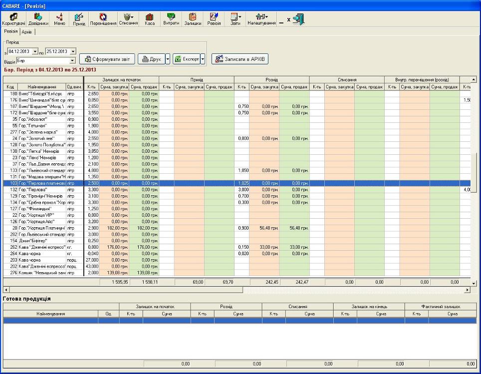Click the horizontal scrollbar right arrow
The height and width of the screenshot is (374, 481).
click(468, 290)
